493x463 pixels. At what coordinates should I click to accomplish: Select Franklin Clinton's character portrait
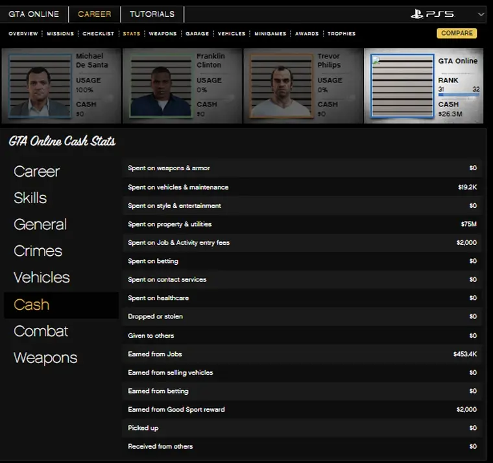[x=160, y=86]
